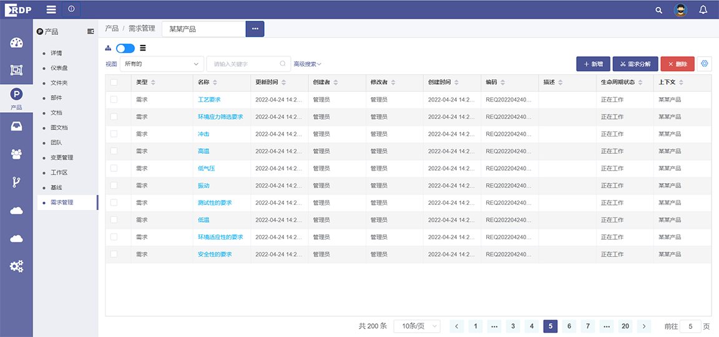Click the 新增 button

593,64
